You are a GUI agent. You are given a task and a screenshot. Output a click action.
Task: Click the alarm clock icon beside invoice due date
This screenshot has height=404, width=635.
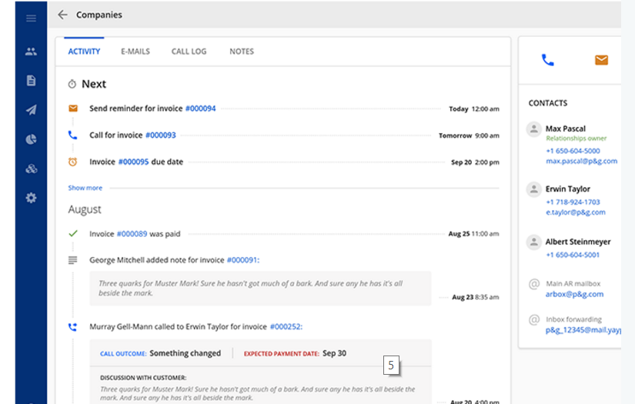pyautogui.click(x=72, y=162)
